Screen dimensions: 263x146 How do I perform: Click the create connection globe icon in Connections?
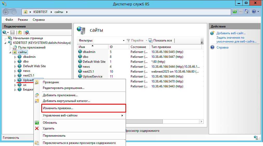coord(4,32)
